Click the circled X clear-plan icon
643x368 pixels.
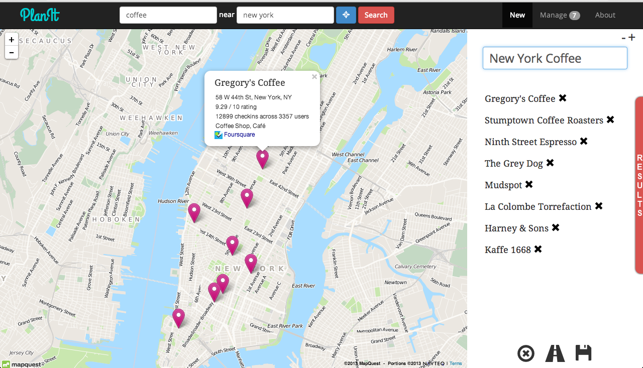526,353
